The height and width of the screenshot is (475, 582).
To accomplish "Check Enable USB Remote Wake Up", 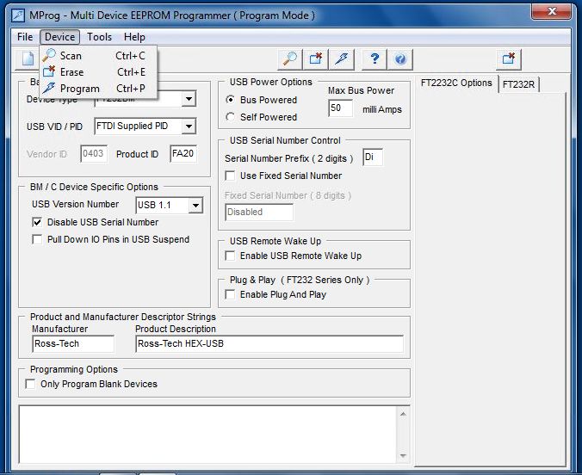I will [230, 256].
